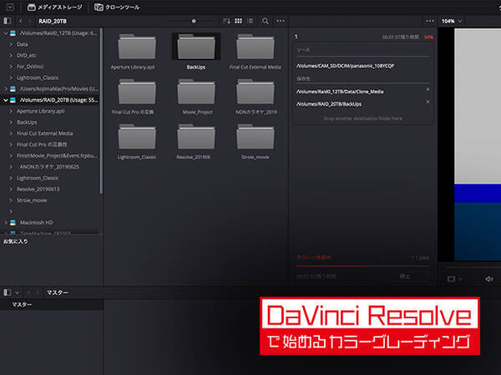Switch to list view
The image size is (501, 375).
[x=250, y=21]
